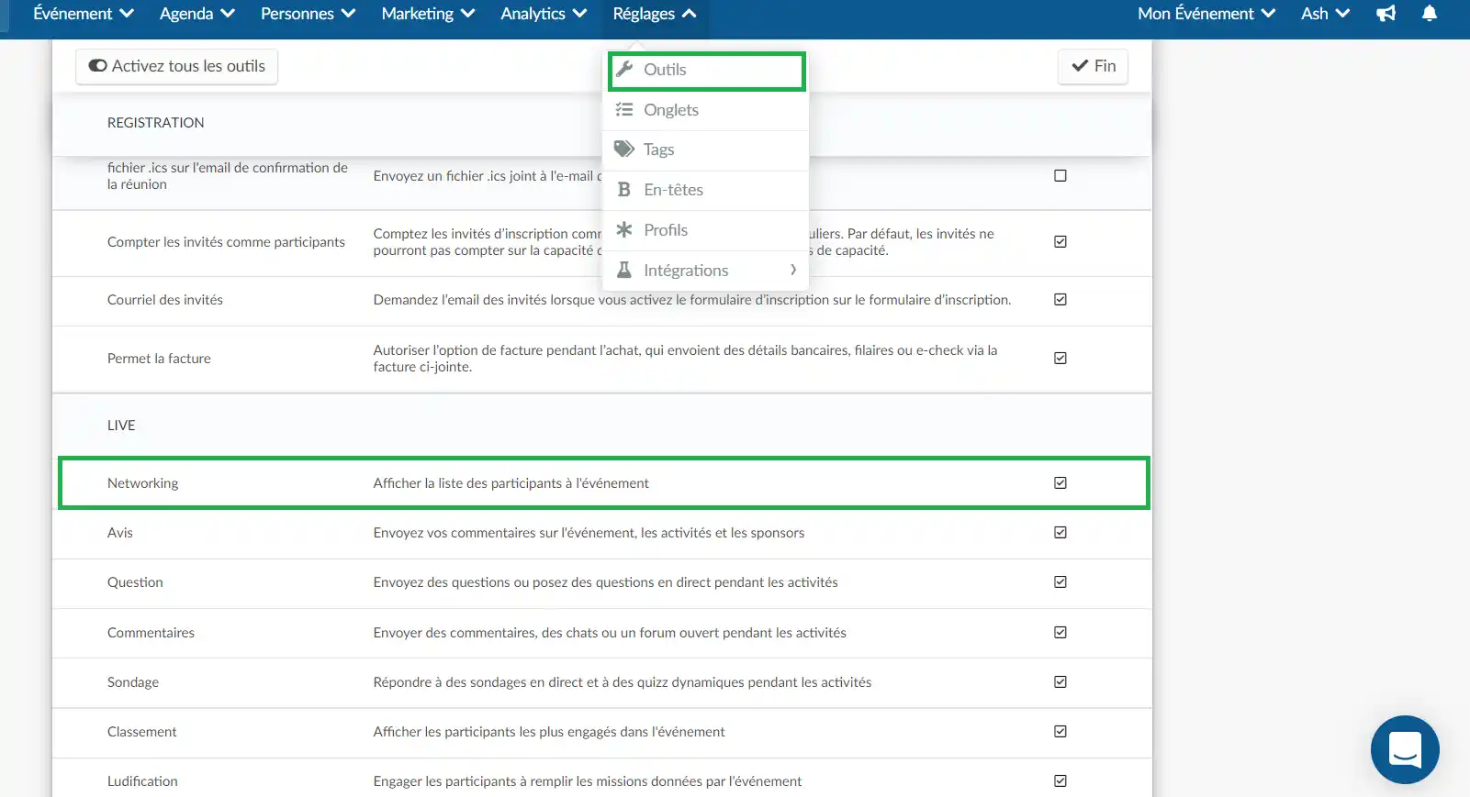The width and height of the screenshot is (1470, 797).
Task: Click the checkmark icon in Fin button
Action: coord(1080,66)
